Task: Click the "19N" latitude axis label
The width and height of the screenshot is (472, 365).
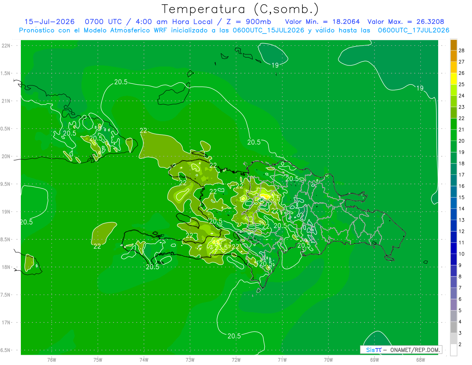Action: (x=6, y=211)
